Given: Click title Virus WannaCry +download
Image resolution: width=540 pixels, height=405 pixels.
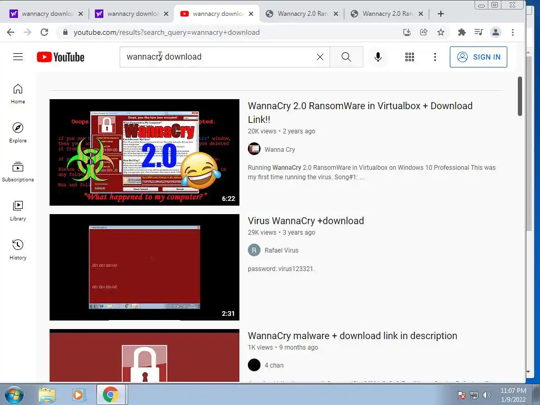Looking at the screenshot, I should (305, 221).
